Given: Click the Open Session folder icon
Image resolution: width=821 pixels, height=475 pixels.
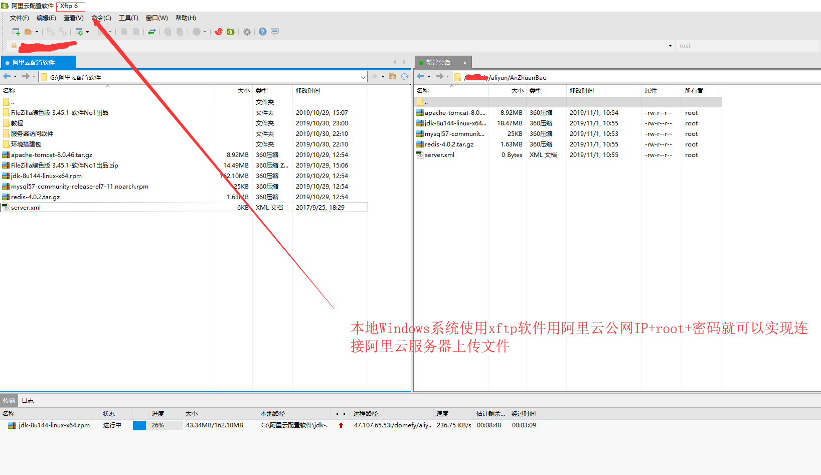Looking at the screenshot, I should (x=28, y=32).
